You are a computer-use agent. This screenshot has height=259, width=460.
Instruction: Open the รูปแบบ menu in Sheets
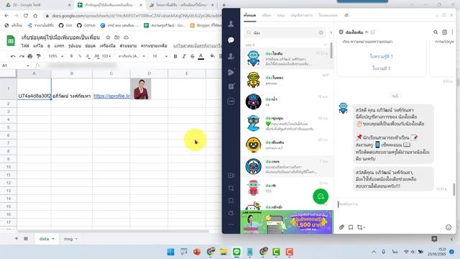click(75, 46)
